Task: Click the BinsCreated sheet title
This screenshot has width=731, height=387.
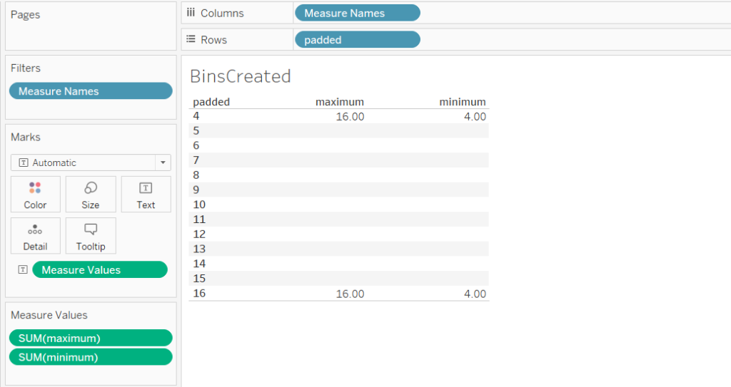Action: [x=241, y=76]
